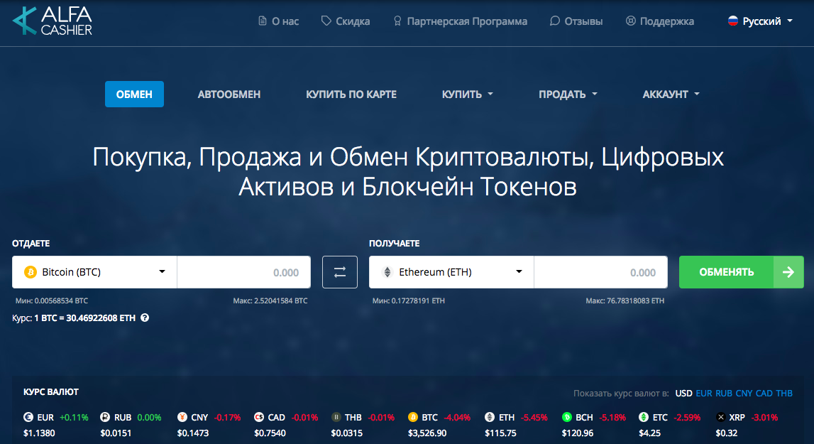
Task: Click the Получаете amount input field
Action: coord(600,272)
